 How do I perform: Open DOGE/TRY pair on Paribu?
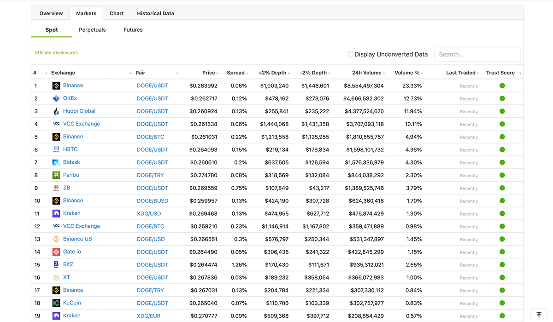pos(150,175)
